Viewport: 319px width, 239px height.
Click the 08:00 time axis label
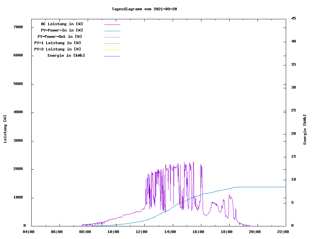coord(85,232)
